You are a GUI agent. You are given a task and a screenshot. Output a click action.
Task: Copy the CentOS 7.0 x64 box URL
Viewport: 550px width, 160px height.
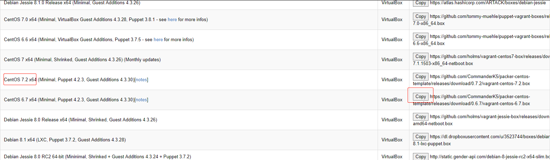(x=420, y=17)
